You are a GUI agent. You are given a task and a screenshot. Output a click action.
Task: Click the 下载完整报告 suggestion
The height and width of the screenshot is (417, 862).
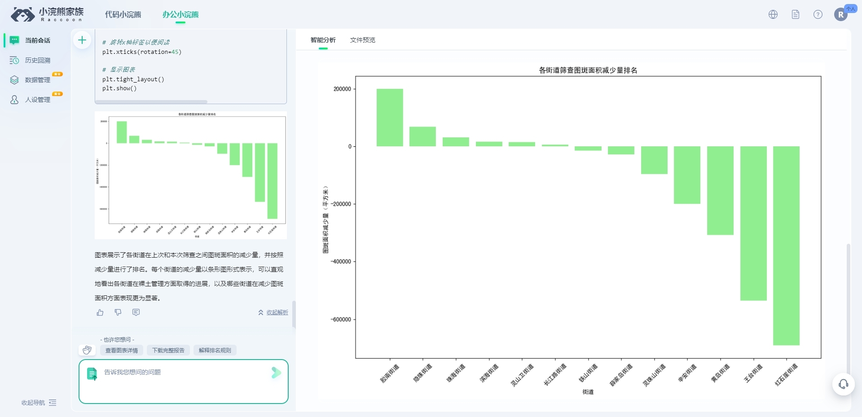(x=168, y=351)
